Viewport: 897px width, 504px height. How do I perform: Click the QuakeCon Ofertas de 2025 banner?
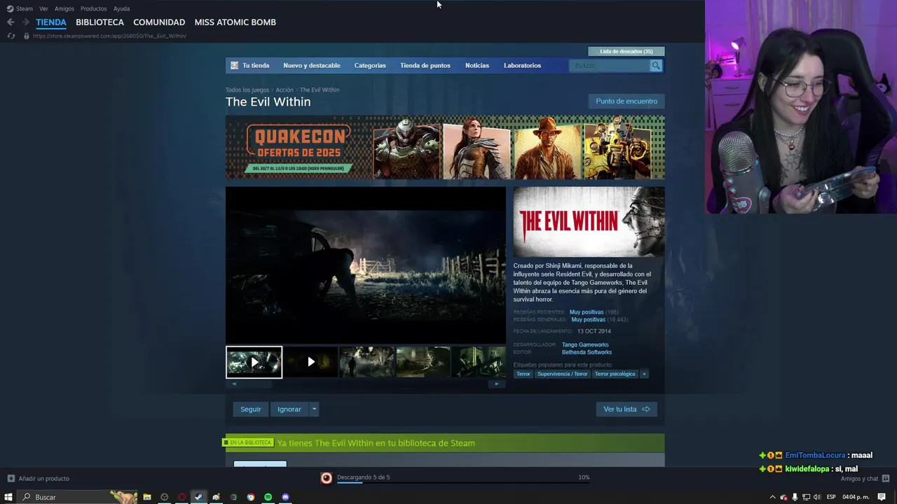[445, 147]
